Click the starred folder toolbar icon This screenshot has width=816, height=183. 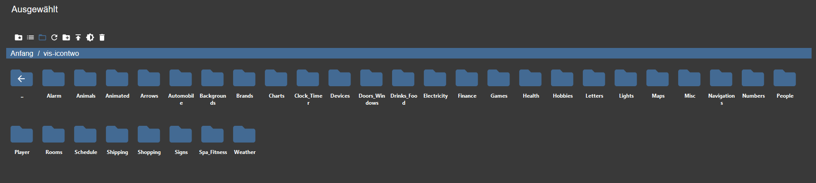coord(19,37)
